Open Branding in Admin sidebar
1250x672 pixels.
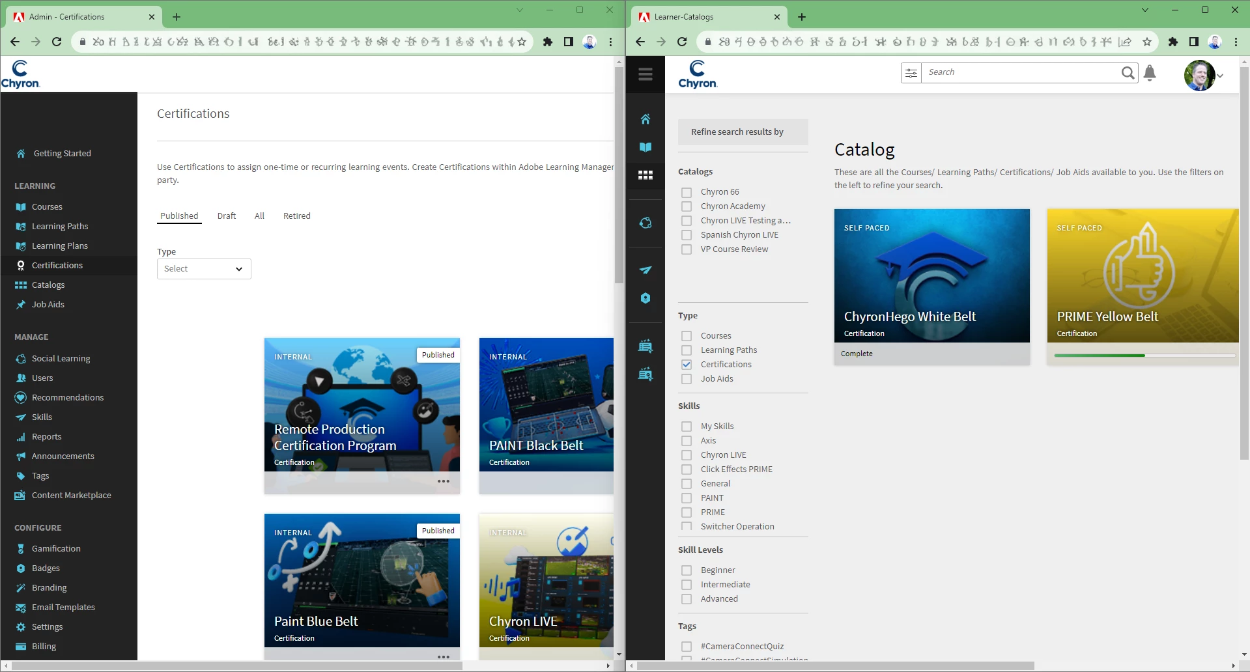pyautogui.click(x=49, y=588)
